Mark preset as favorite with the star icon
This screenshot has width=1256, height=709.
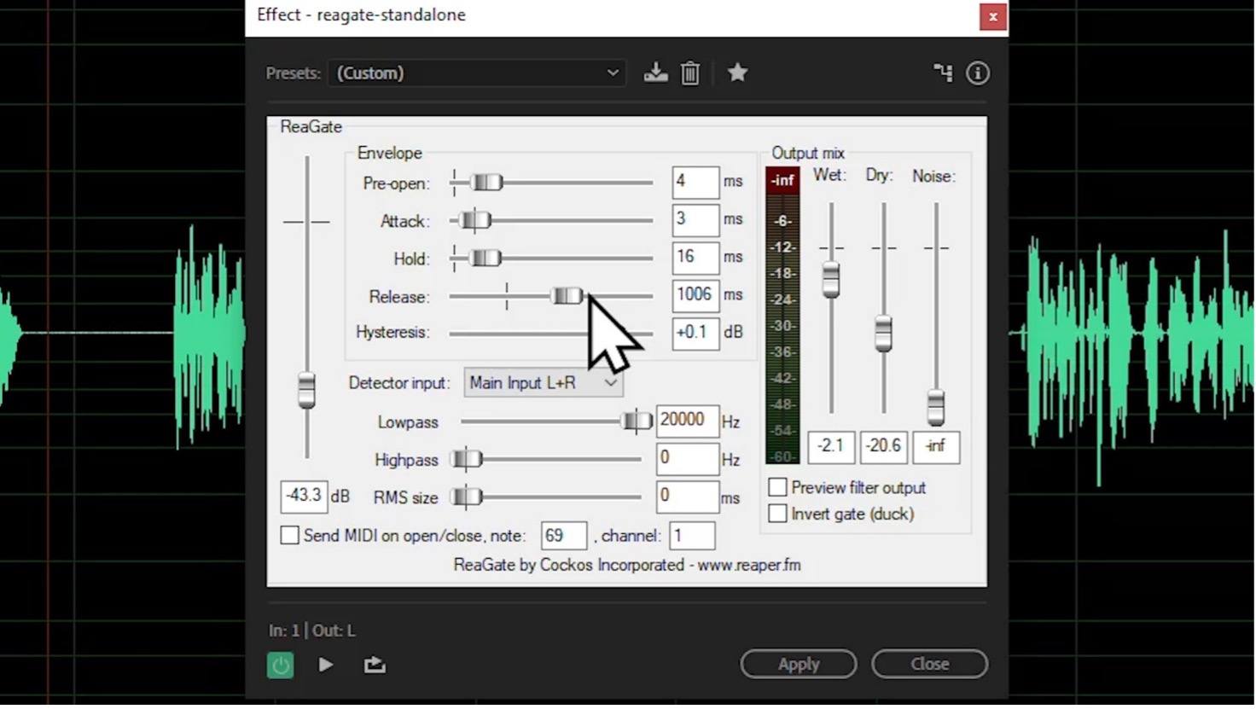pyautogui.click(x=737, y=73)
